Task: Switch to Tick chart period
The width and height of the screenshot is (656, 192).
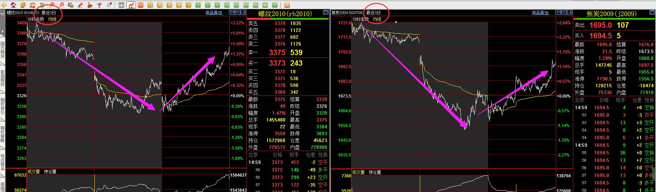Action: (141, 5)
